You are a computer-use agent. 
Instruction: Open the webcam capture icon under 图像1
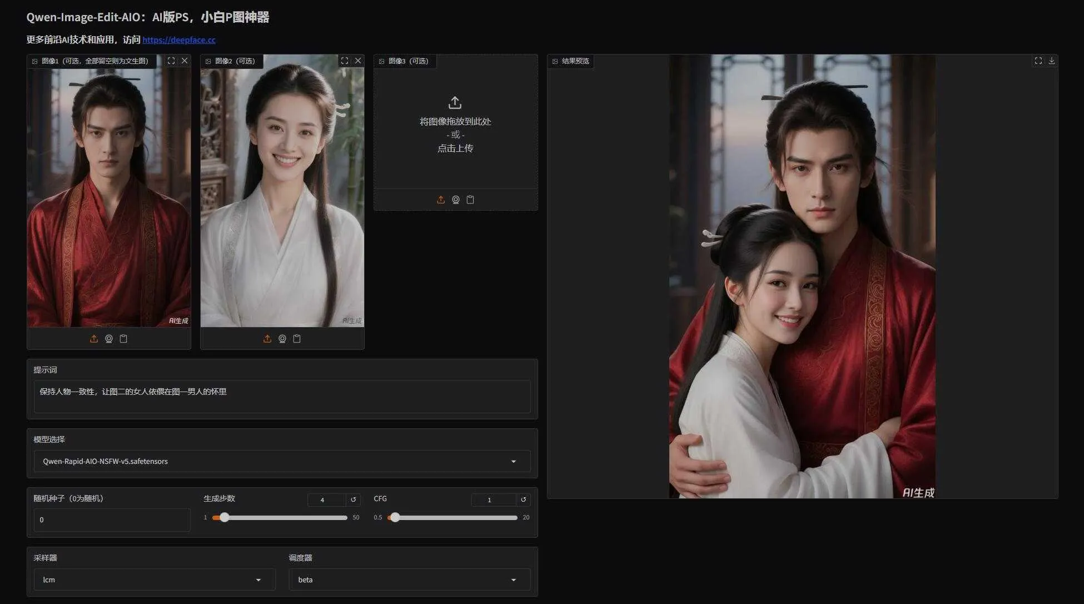(x=109, y=338)
